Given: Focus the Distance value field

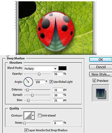Looking at the screenshot, I should pos(58,90).
